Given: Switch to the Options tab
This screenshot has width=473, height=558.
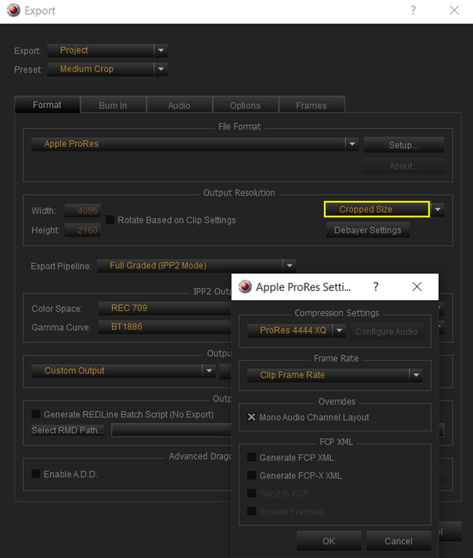Looking at the screenshot, I should (245, 105).
